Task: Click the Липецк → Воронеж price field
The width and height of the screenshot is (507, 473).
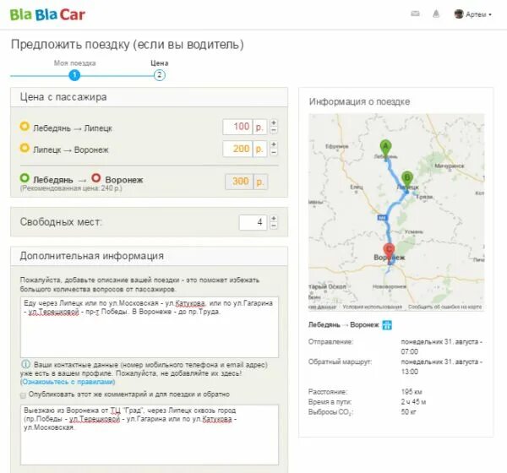Action: pyautogui.click(x=237, y=149)
